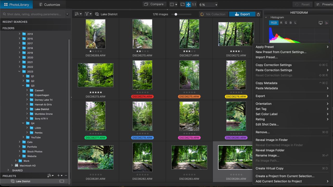Click the Stock Photos folder icon
This screenshot has height=187, width=333.
click(x=24, y=151)
